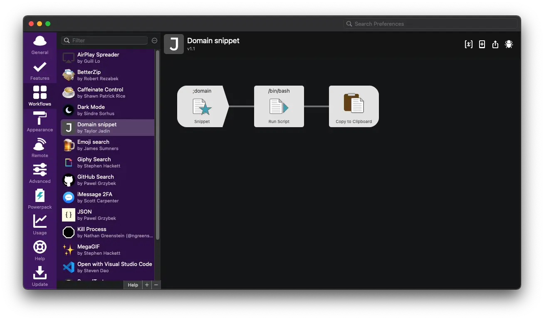The image size is (544, 320).
Task: Select the Caffeinate Control workflow
Action: (x=107, y=93)
